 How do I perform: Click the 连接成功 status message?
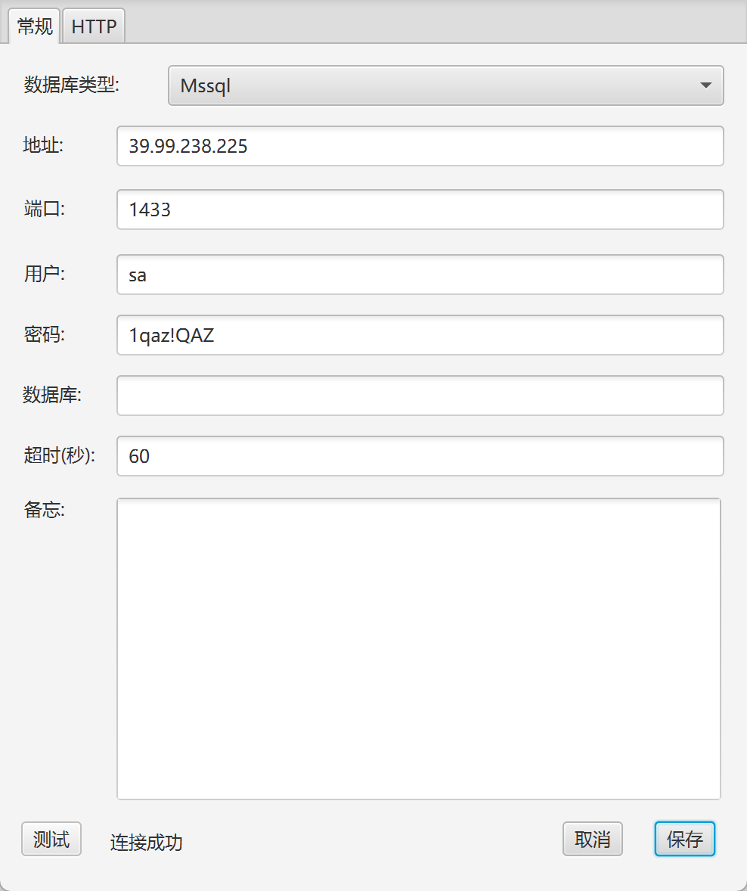(x=147, y=842)
